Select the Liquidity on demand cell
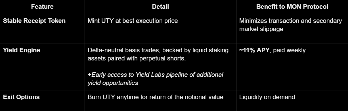 coord(267,97)
